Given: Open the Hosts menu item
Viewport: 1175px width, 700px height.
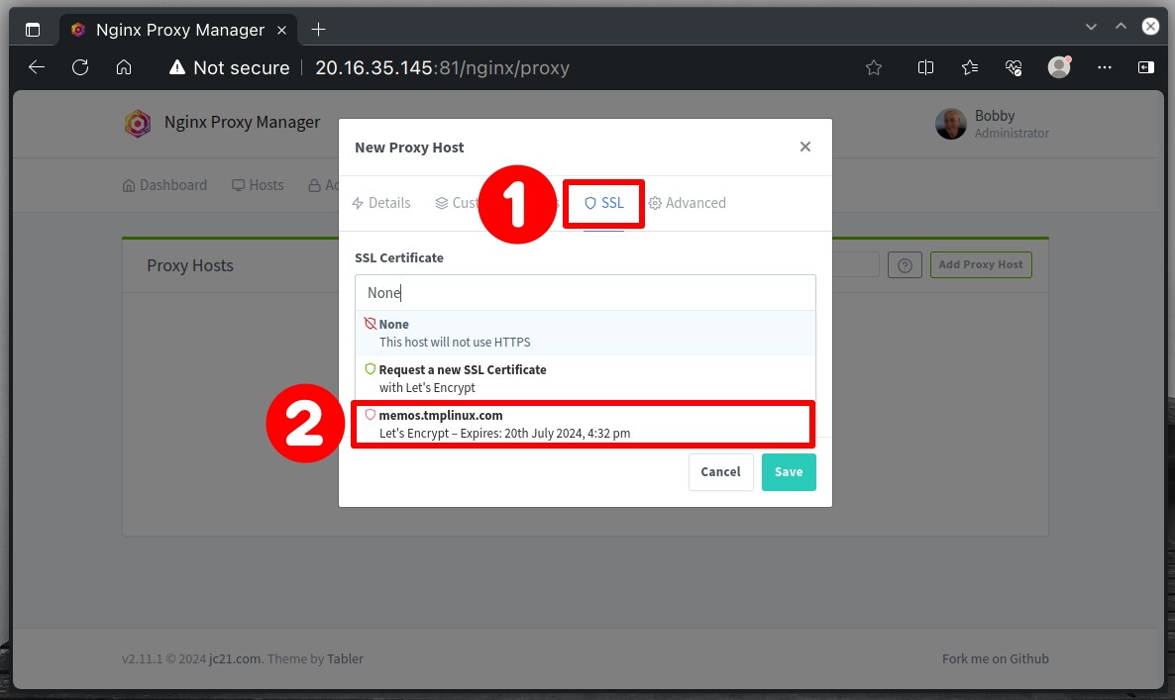Looking at the screenshot, I should click(x=258, y=185).
